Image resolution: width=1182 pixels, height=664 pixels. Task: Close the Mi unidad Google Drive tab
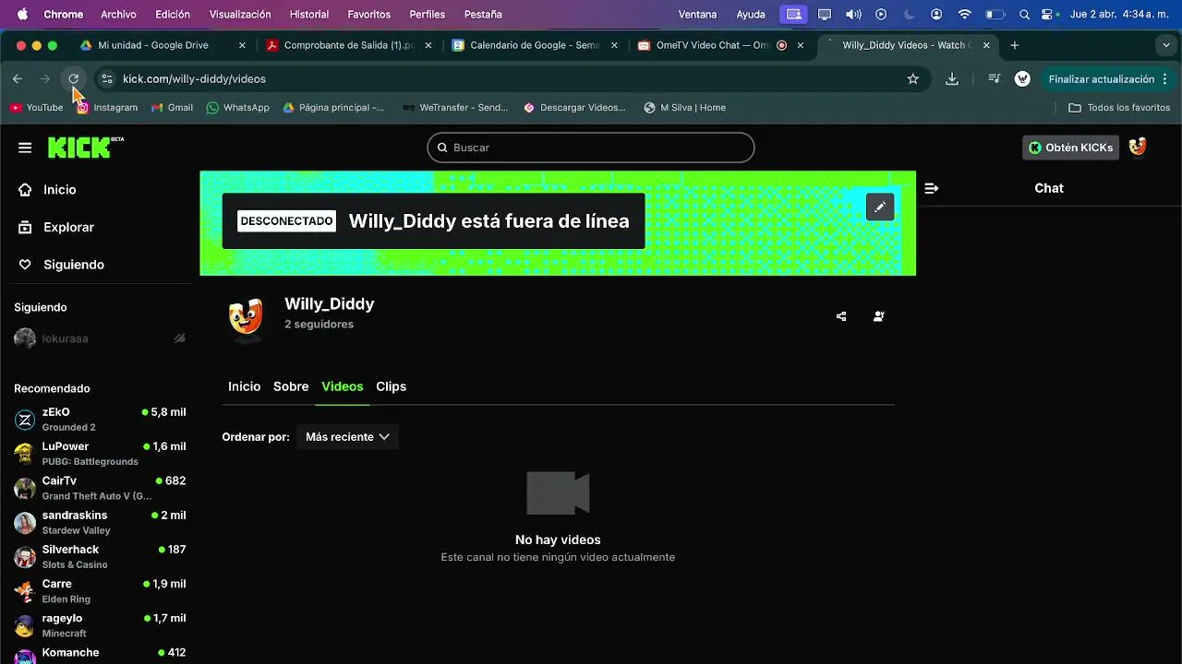(243, 45)
